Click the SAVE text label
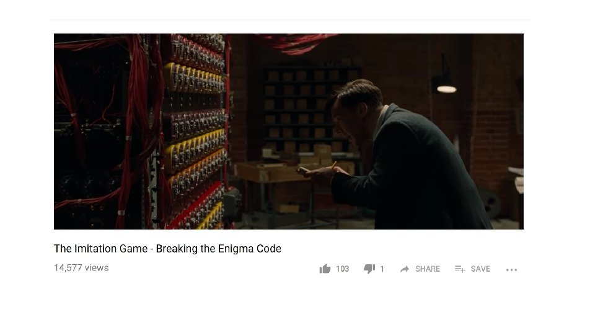595x335 pixels. [480, 269]
